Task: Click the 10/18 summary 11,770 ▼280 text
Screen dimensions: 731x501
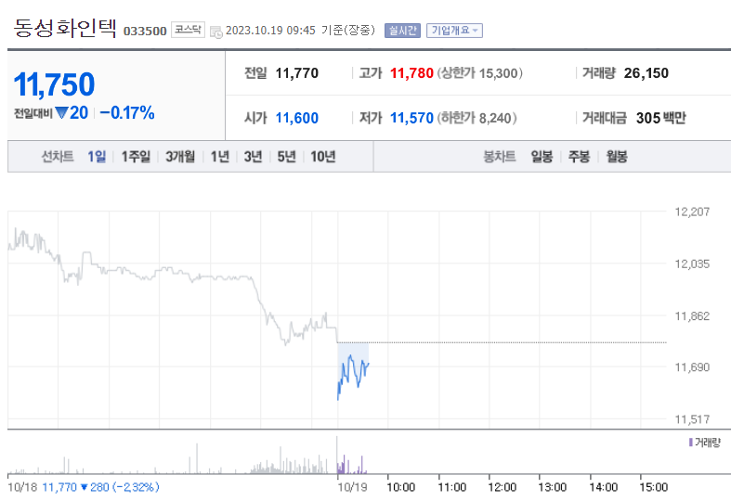Action: (84, 487)
